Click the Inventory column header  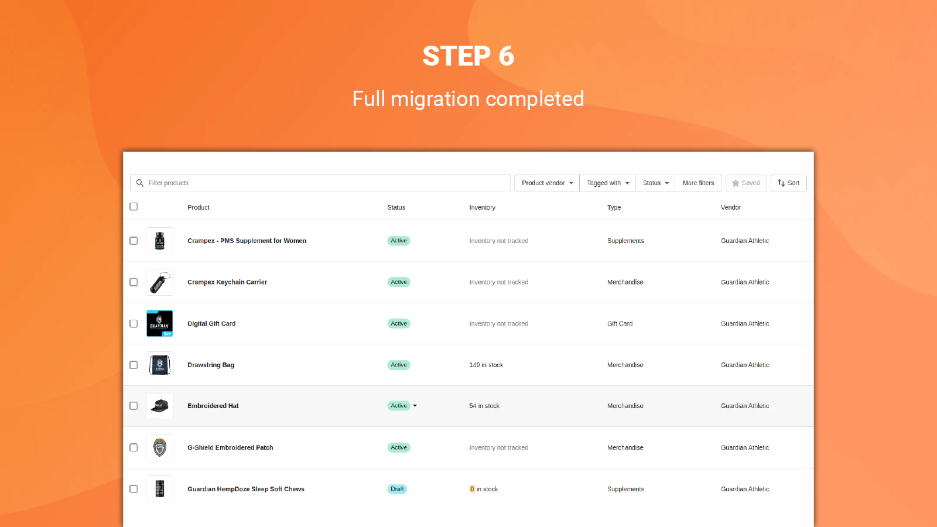482,207
